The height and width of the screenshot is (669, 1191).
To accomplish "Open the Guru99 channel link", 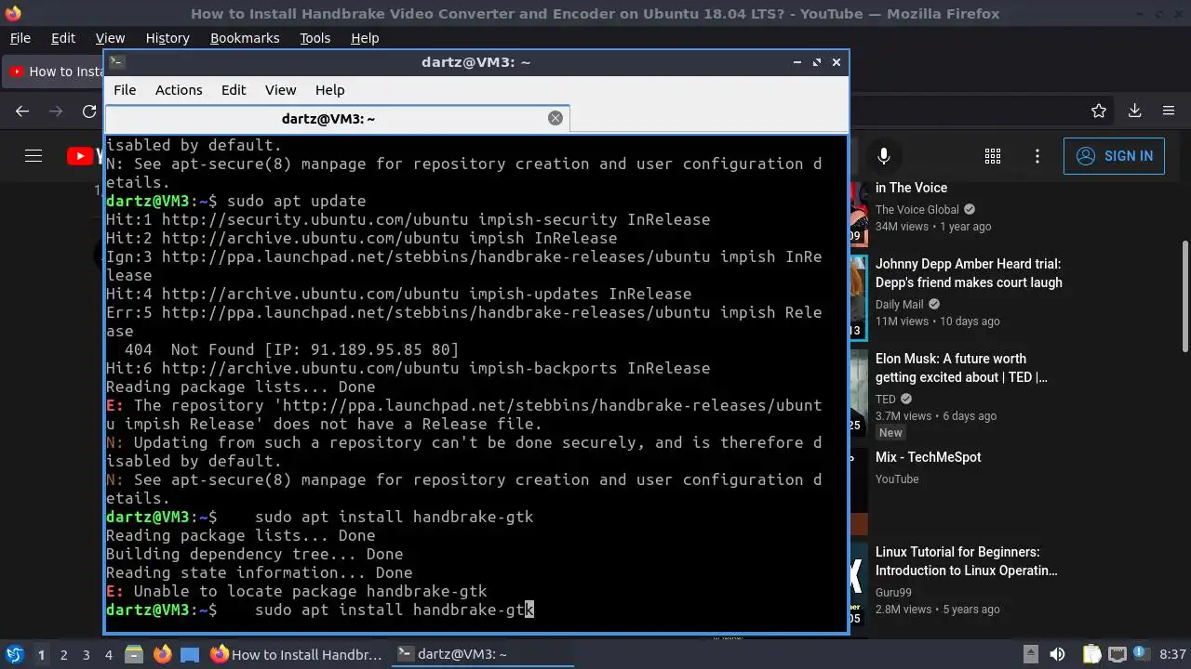I will pyautogui.click(x=893, y=593).
